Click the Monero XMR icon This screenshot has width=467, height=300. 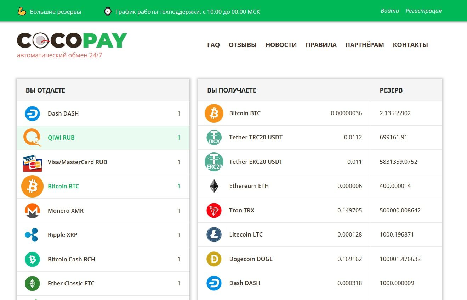32,211
